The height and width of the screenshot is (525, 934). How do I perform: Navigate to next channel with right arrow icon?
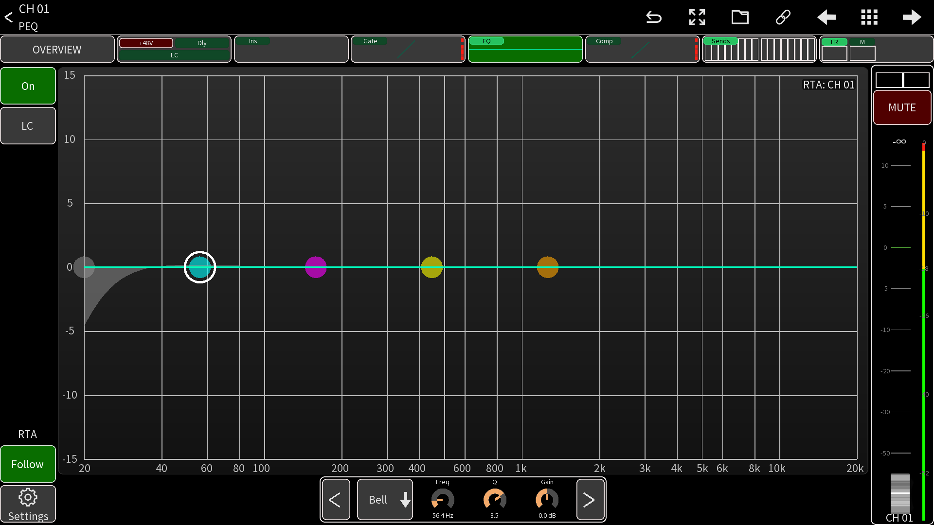click(x=912, y=17)
